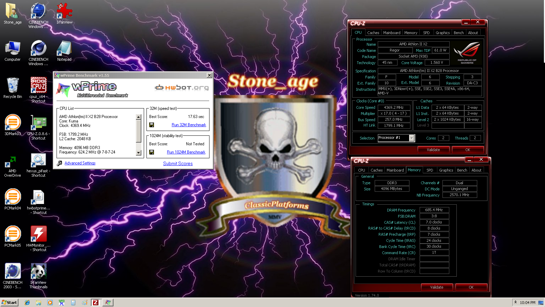Click the DRAM Frequency value 685.4 MHz
The width and height of the screenshot is (545, 307).
[x=434, y=210]
